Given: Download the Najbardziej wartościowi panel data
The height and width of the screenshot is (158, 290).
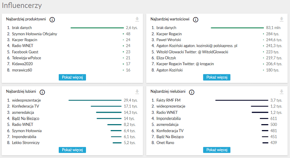Looking at the screenshot, I should point(281,20).
